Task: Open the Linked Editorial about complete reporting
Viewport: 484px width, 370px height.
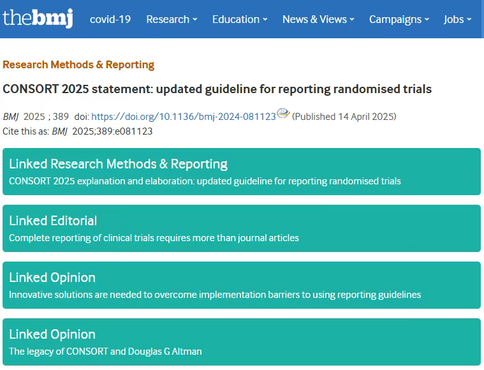Action: pyautogui.click(x=154, y=238)
